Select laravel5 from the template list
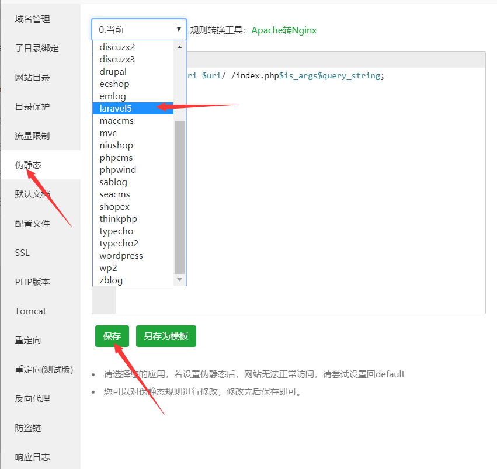 pos(116,108)
